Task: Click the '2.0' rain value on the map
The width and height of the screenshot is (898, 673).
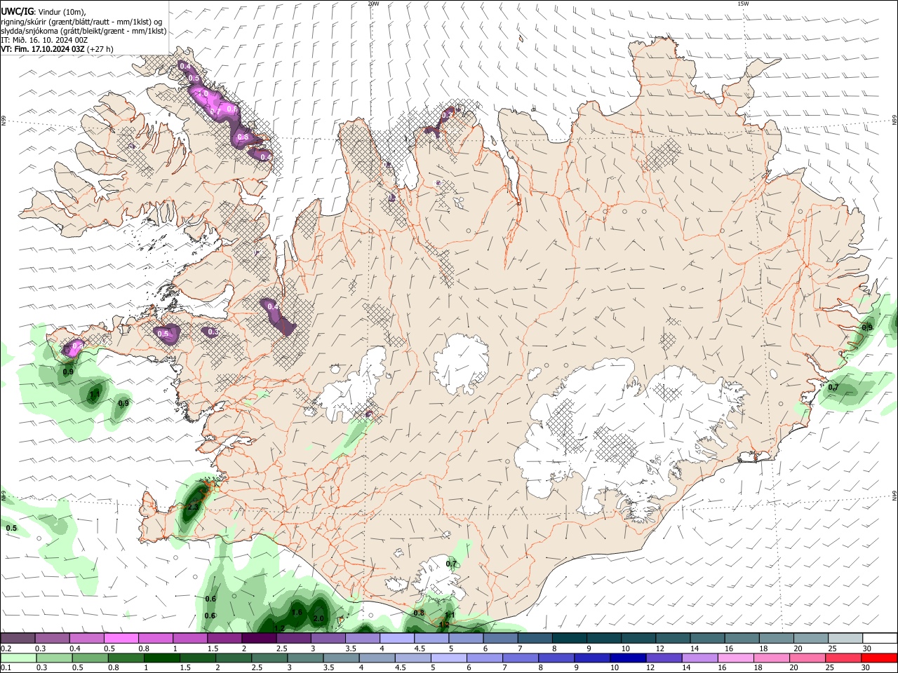Action: coord(319,619)
